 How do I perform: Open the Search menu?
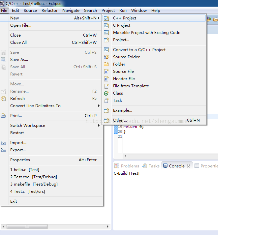(x=90, y=11)
